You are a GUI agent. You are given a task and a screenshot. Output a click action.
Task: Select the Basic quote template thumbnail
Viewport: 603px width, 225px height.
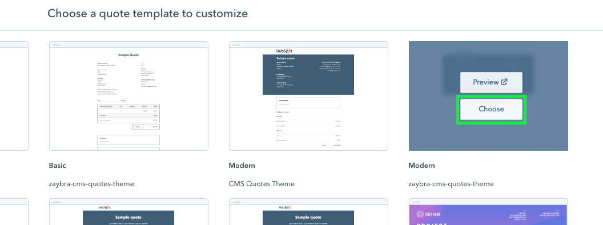pyautogui.click(x=129, y=96)
